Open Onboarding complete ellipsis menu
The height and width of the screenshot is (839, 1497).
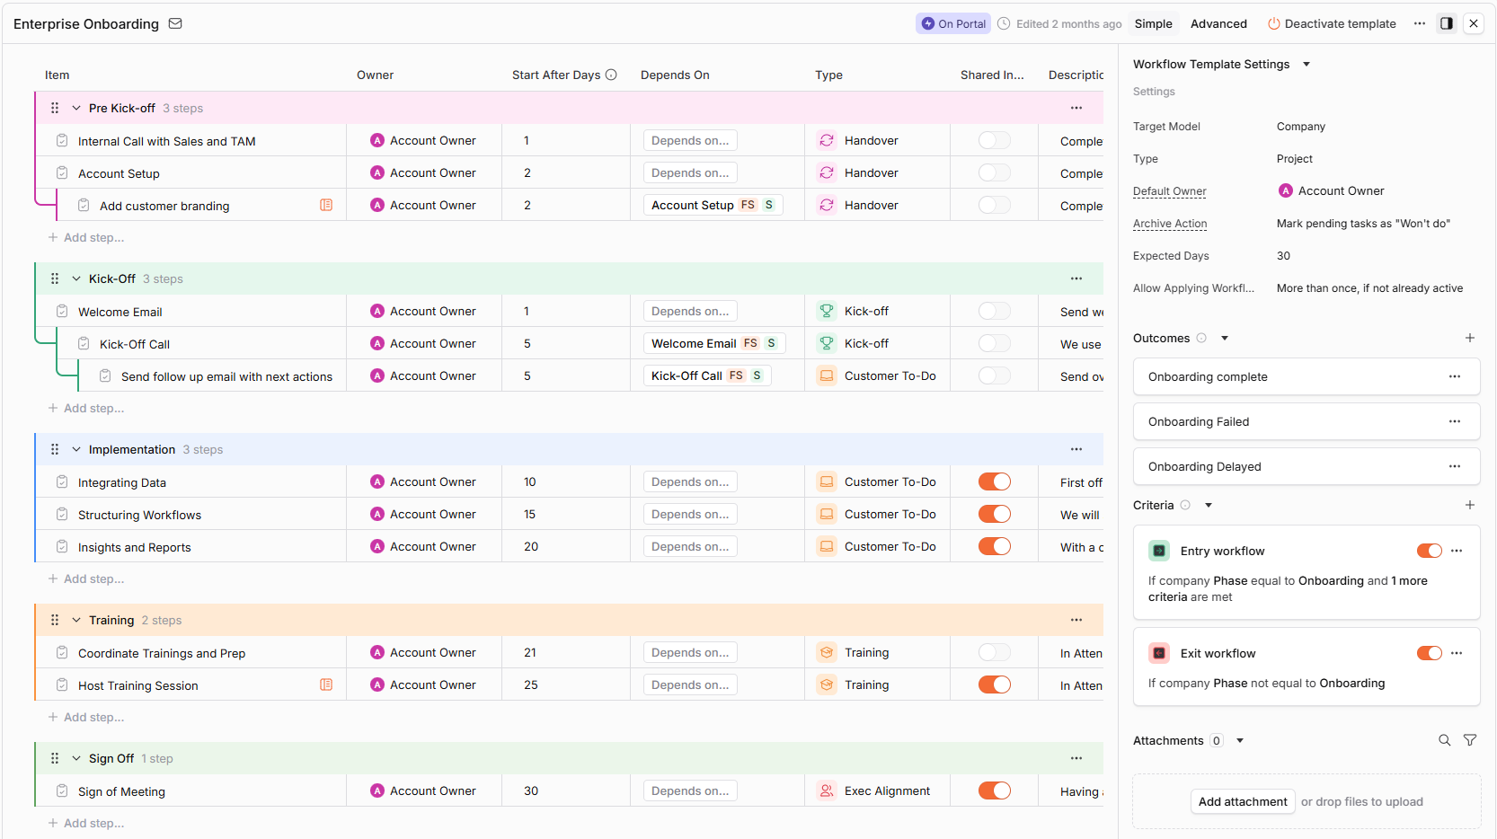coord(1455,376)
